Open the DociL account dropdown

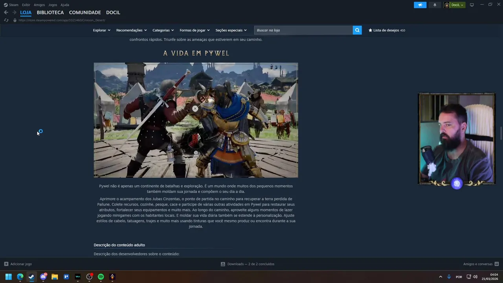tap(455, 5)
